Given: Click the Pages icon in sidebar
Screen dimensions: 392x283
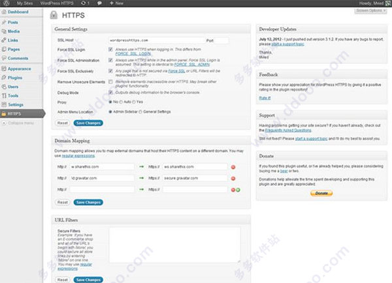Looking at the screenshot, I should coord(4,49).
